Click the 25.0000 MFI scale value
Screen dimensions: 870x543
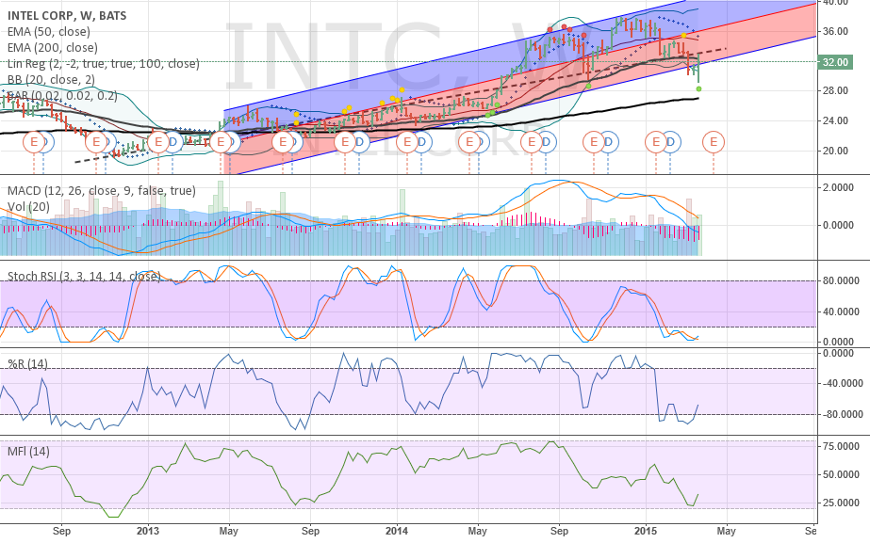(841, 503)
